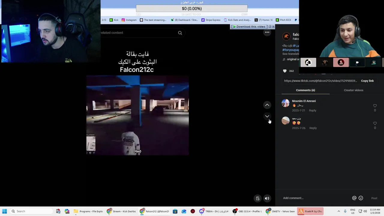Close the Download this video bar

click(273, 27)
